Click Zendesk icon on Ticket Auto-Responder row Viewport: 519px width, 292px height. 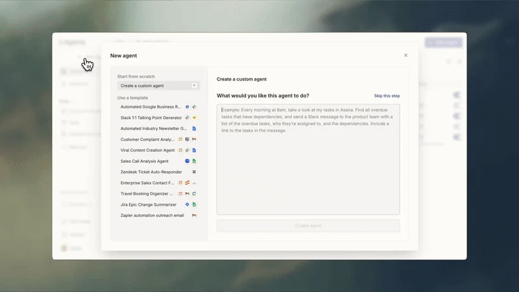pos(194,172)
